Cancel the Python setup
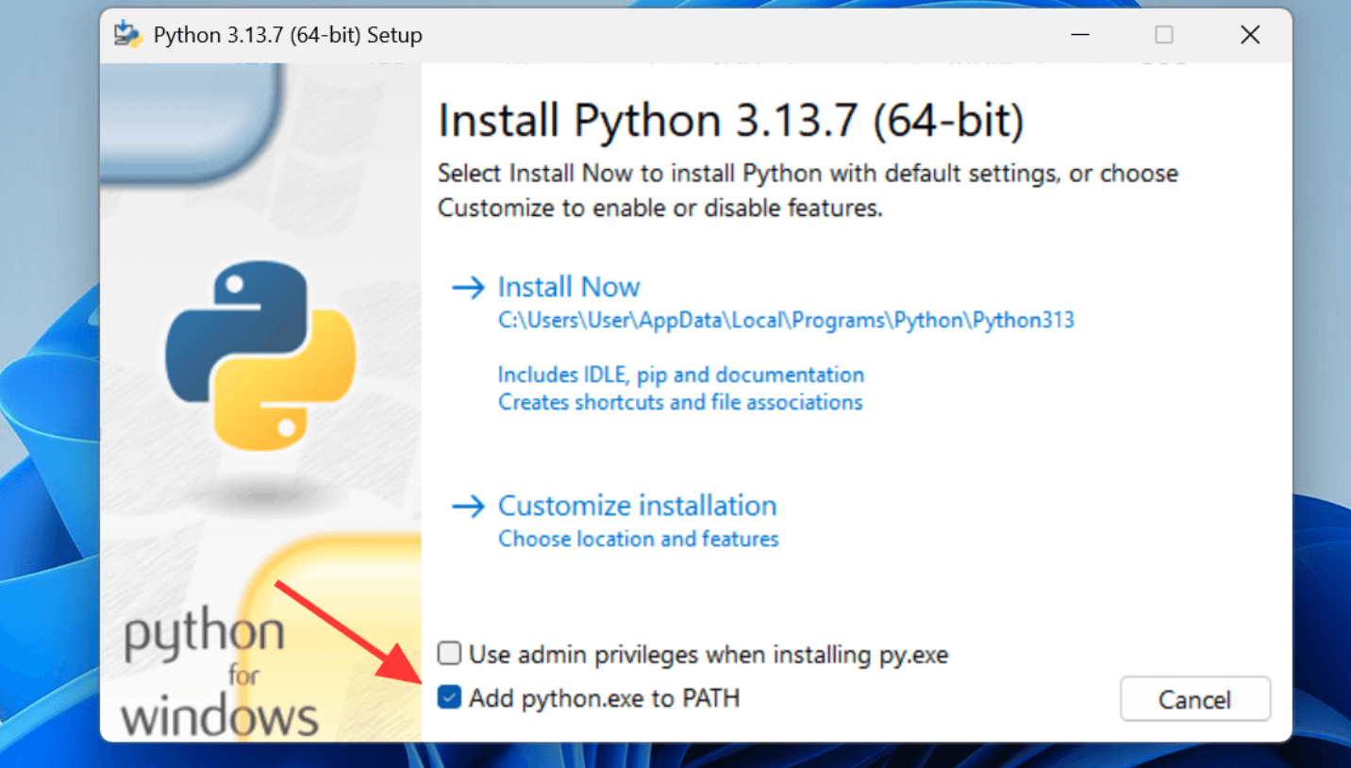 click(1195, 699)
